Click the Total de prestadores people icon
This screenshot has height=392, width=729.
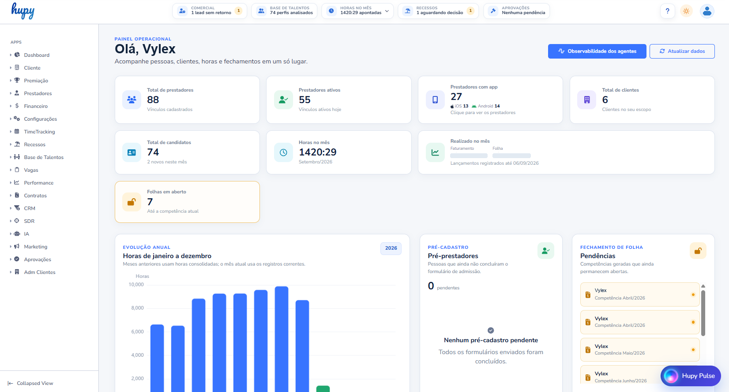pyautogui.click(x=132, y=100)
